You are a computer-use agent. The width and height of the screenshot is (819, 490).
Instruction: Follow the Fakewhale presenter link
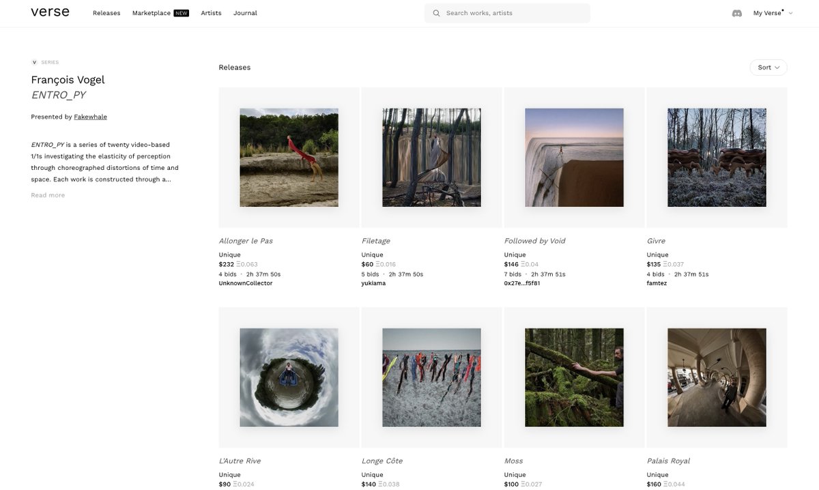click(90, 117)
